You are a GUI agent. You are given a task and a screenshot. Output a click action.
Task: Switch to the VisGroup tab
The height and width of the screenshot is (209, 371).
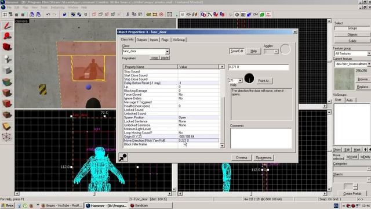(179, 40)
